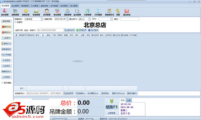Image resolution: width=201 pixels, height=120 pixels.
Task: Click the button below 结账F5
Action: click(x=112, y=113)
